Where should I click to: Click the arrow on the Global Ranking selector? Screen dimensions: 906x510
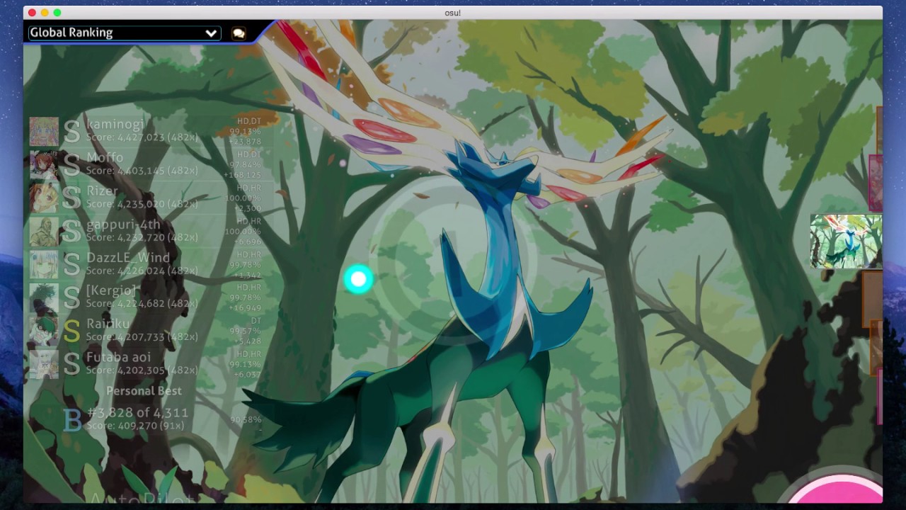pos(211,33)
